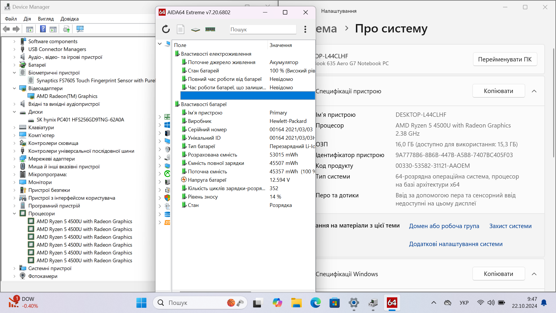Collapse the Процесори node in Device Manager
Viewport: 556px width, 313px height.
pos(14,214)
